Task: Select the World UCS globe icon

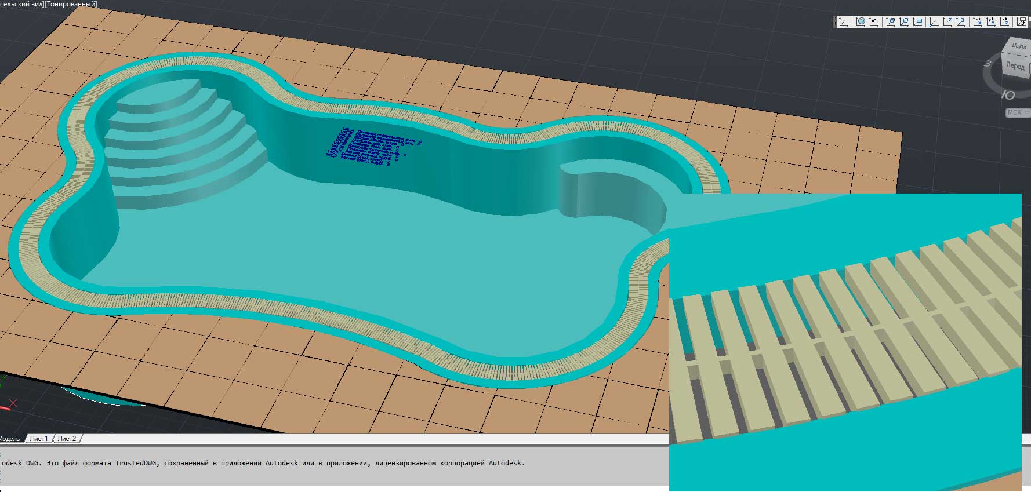Action: [x=861, y=22]
